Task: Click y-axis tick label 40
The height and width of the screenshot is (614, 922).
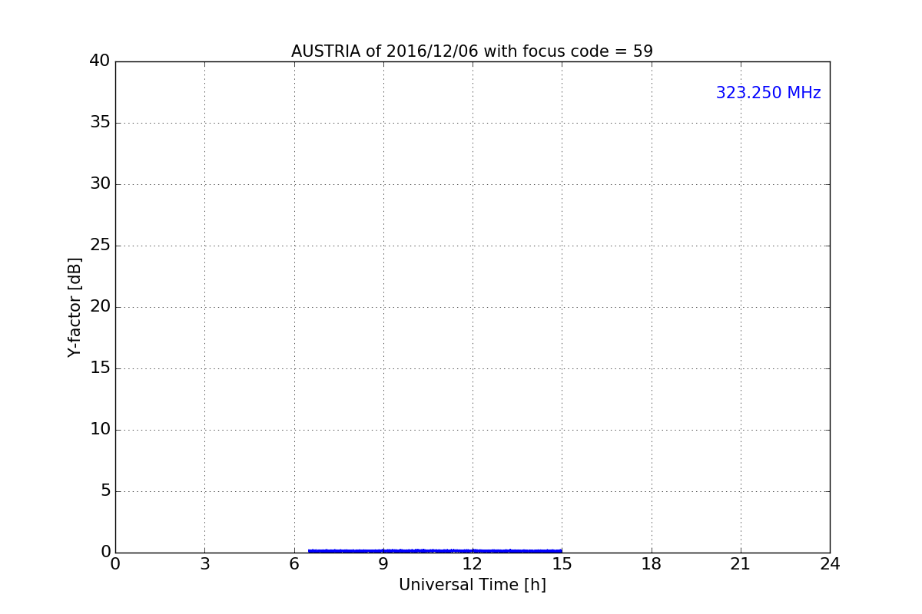Action: 100,61
